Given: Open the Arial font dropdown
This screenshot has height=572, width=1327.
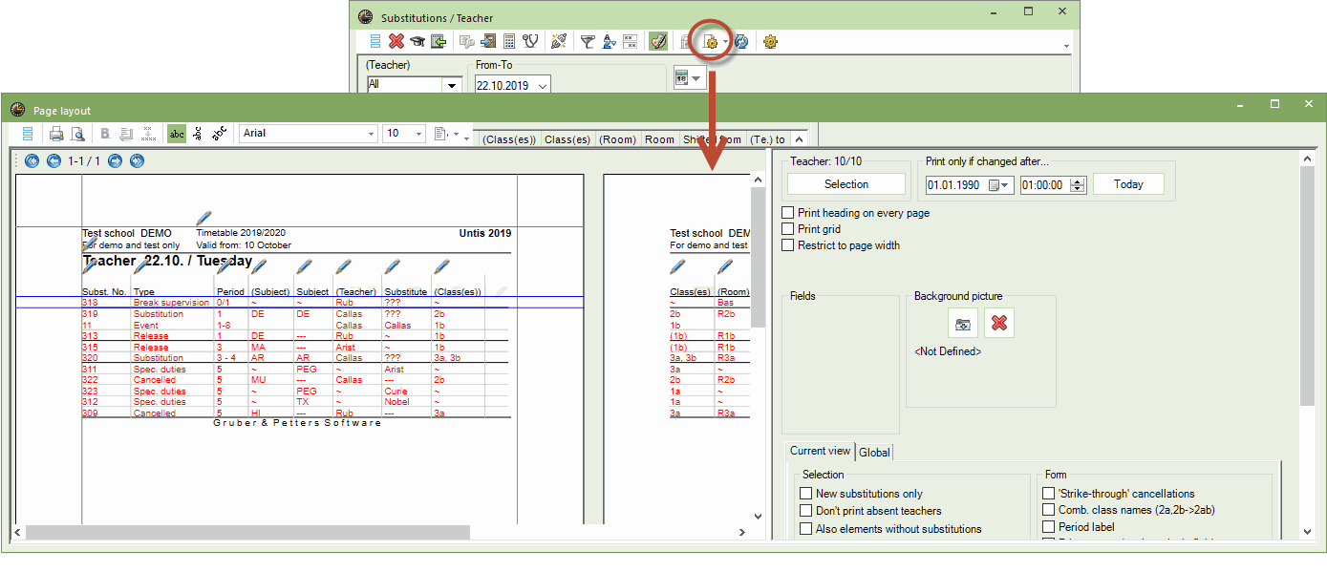Looking at the screenshot, I should [x=371, y=134].
